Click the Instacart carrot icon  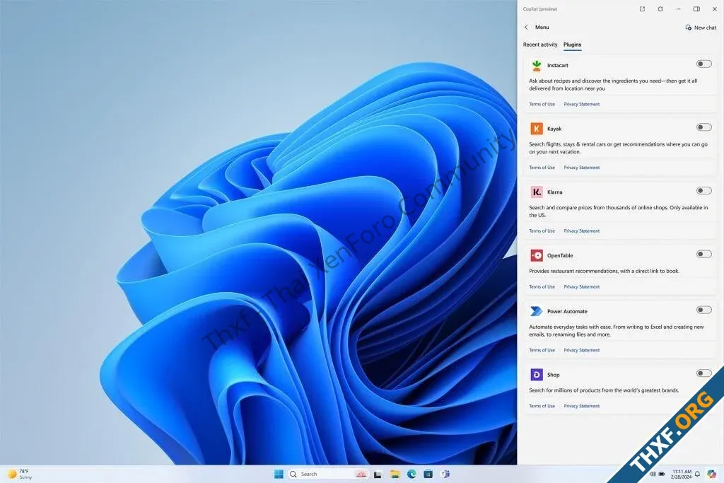(536, 65)
